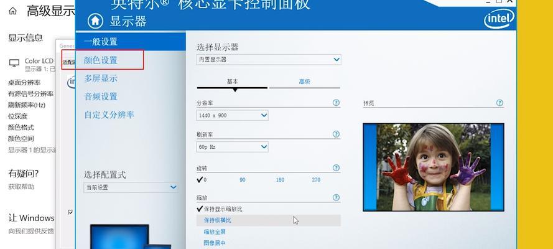Toggle the checkbox in the background dialog window
Screen dimensions: 553x249
tap(70, 212)
